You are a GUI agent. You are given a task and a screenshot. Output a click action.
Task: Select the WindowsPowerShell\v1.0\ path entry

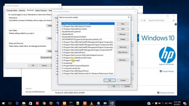click(88, 39)
